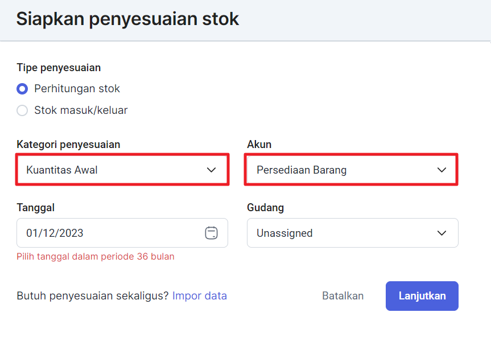Viewport: 491px width, 341px height.
Task: Focus the Tanggal date field 01/12/2023
Action: click(122, 233)
